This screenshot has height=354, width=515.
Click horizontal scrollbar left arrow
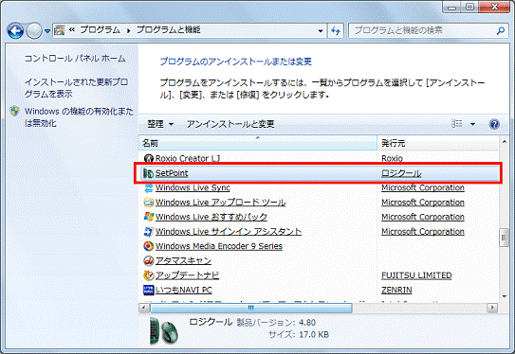point(144,308)
